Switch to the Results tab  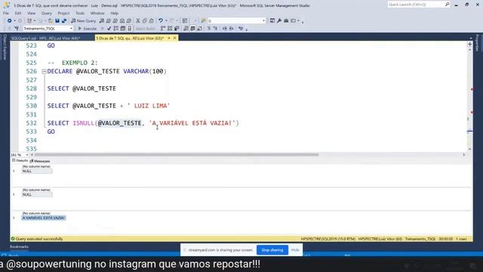pyautogui.click(x=20, y=161)
